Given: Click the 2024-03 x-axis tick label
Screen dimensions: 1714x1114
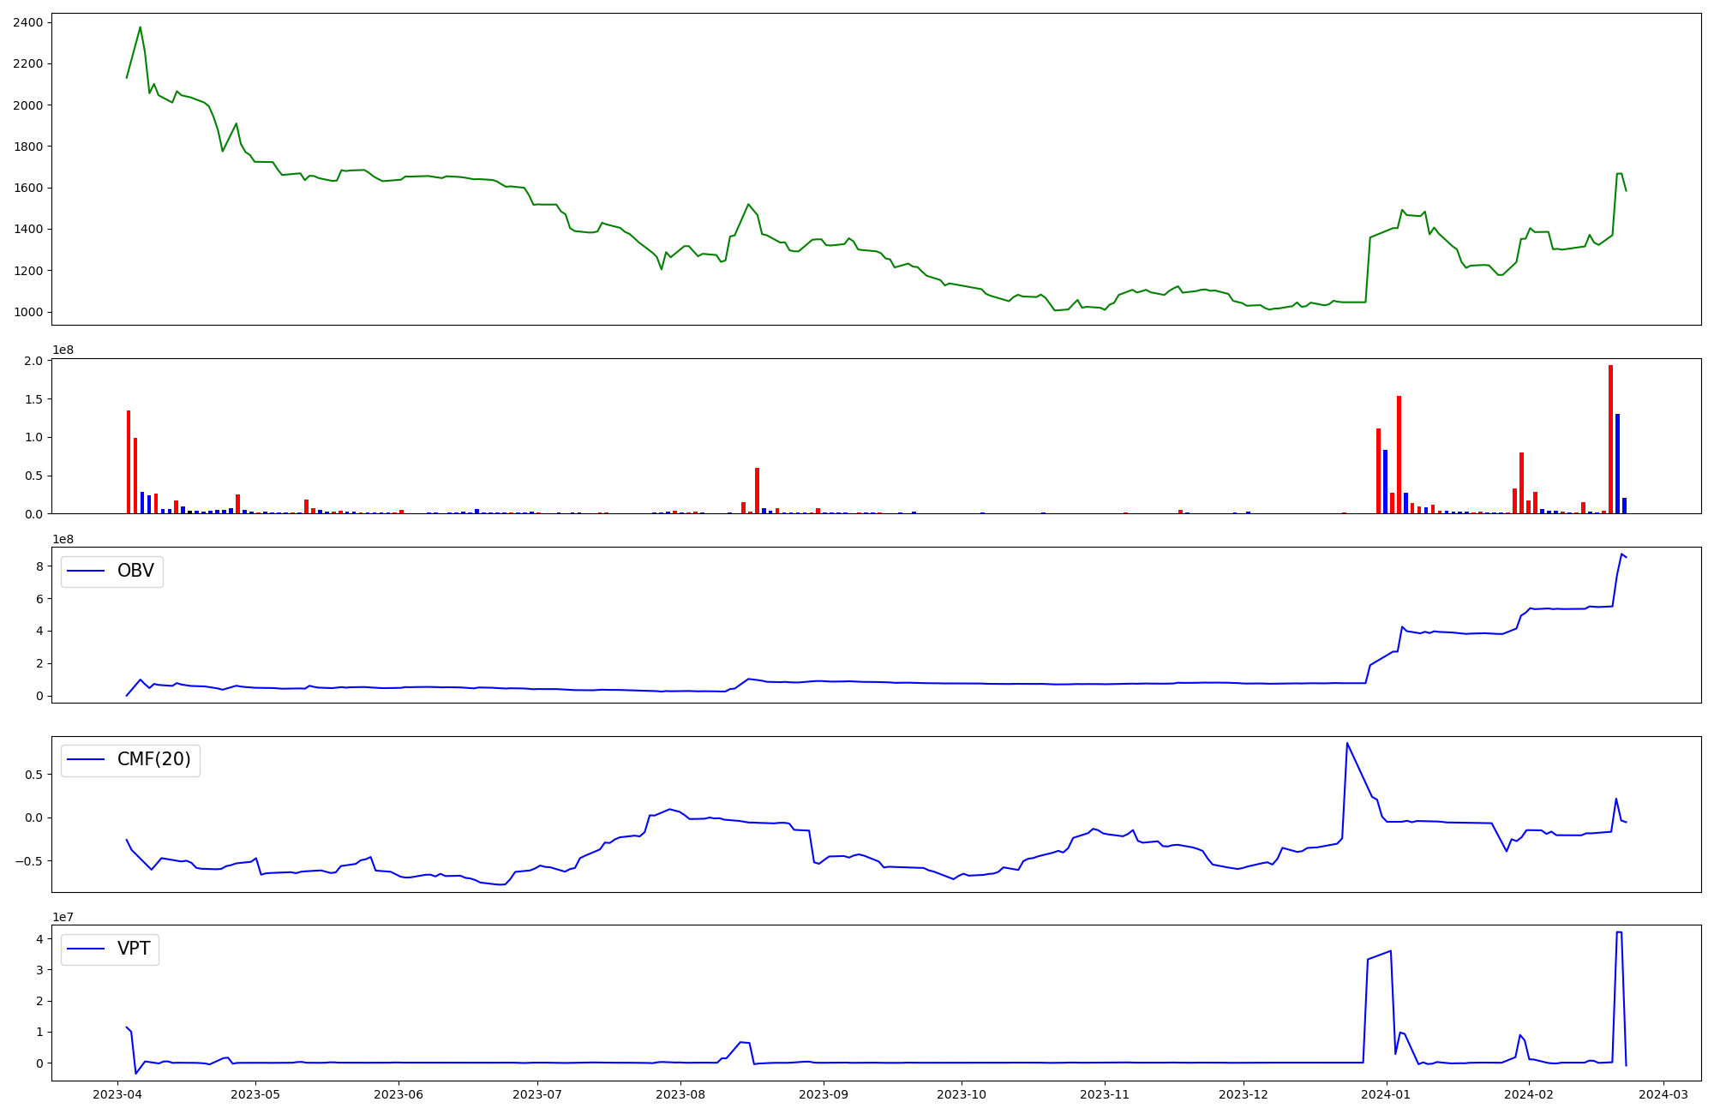Looking at the screenshot, I should [1663, 1094].
